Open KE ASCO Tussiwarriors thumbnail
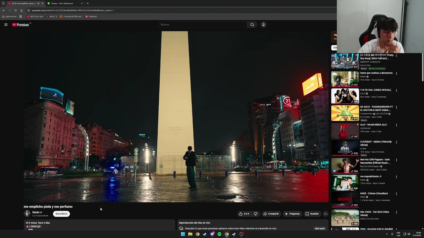This screenshot has height=238, width=424. pyautogui.click(x=345, y=113)
